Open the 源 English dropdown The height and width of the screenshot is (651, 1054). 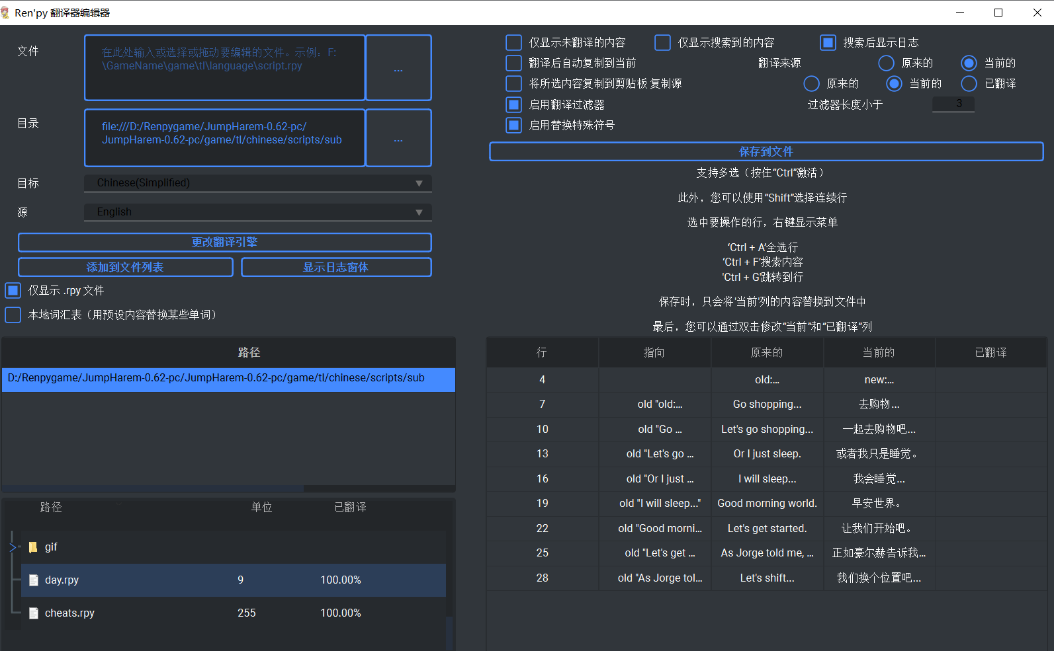coord(258,212)
